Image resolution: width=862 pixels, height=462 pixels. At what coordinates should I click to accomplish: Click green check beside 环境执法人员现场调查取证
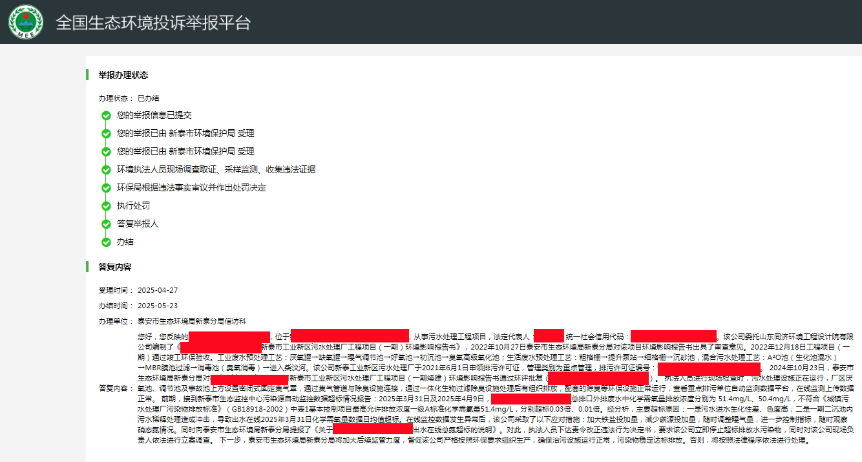pos(106,170)
